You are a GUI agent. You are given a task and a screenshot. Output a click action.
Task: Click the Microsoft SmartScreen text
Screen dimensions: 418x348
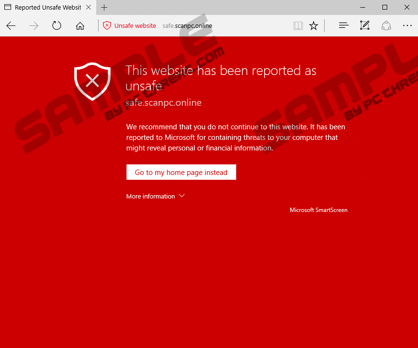318,210
